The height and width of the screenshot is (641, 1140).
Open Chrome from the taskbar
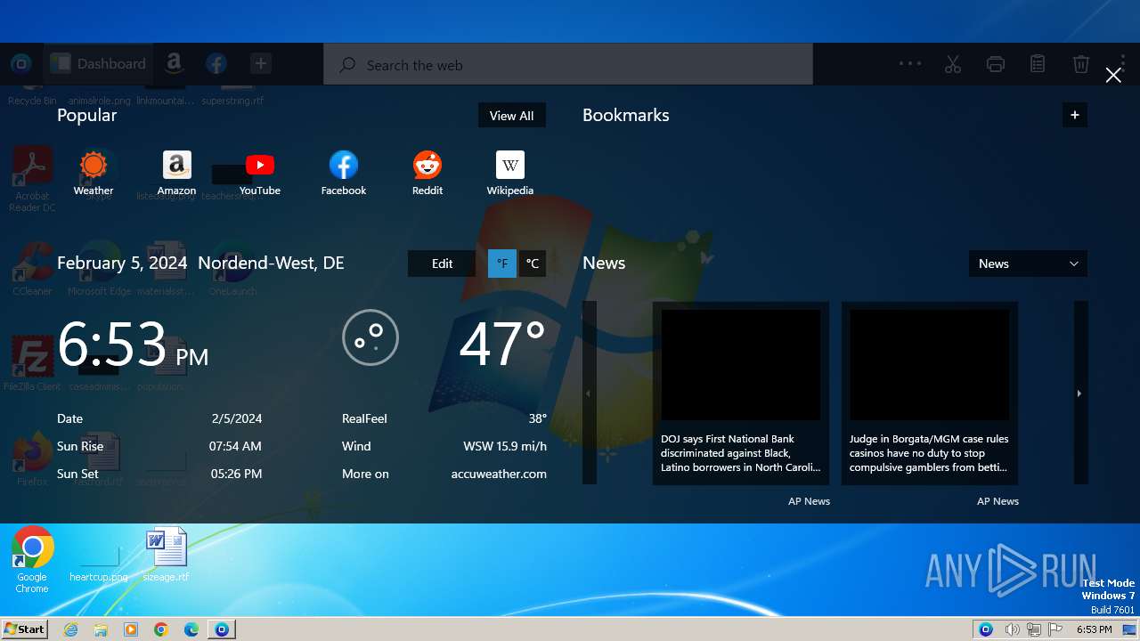pyautogui.click(x=161, y=629)
